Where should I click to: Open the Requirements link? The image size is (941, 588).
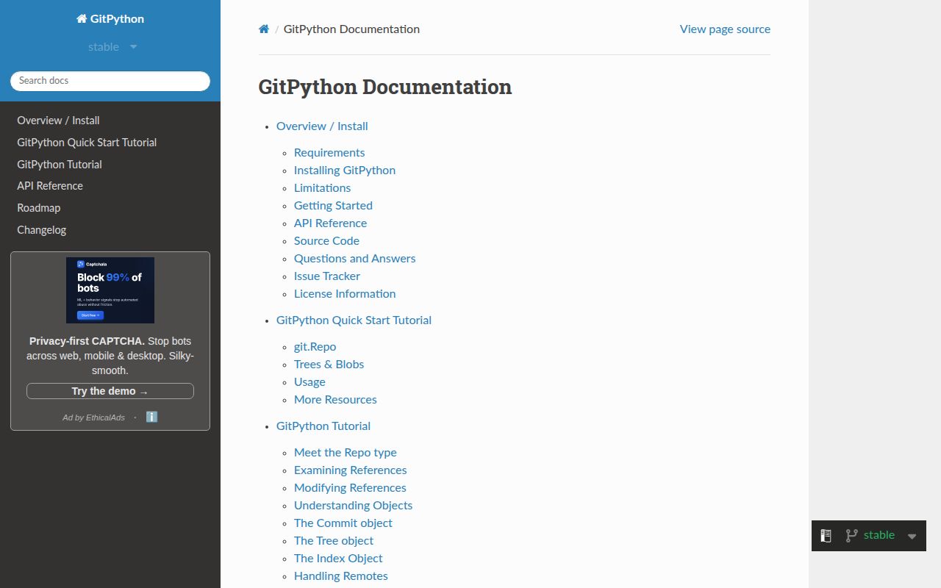(x=329, y=153)
